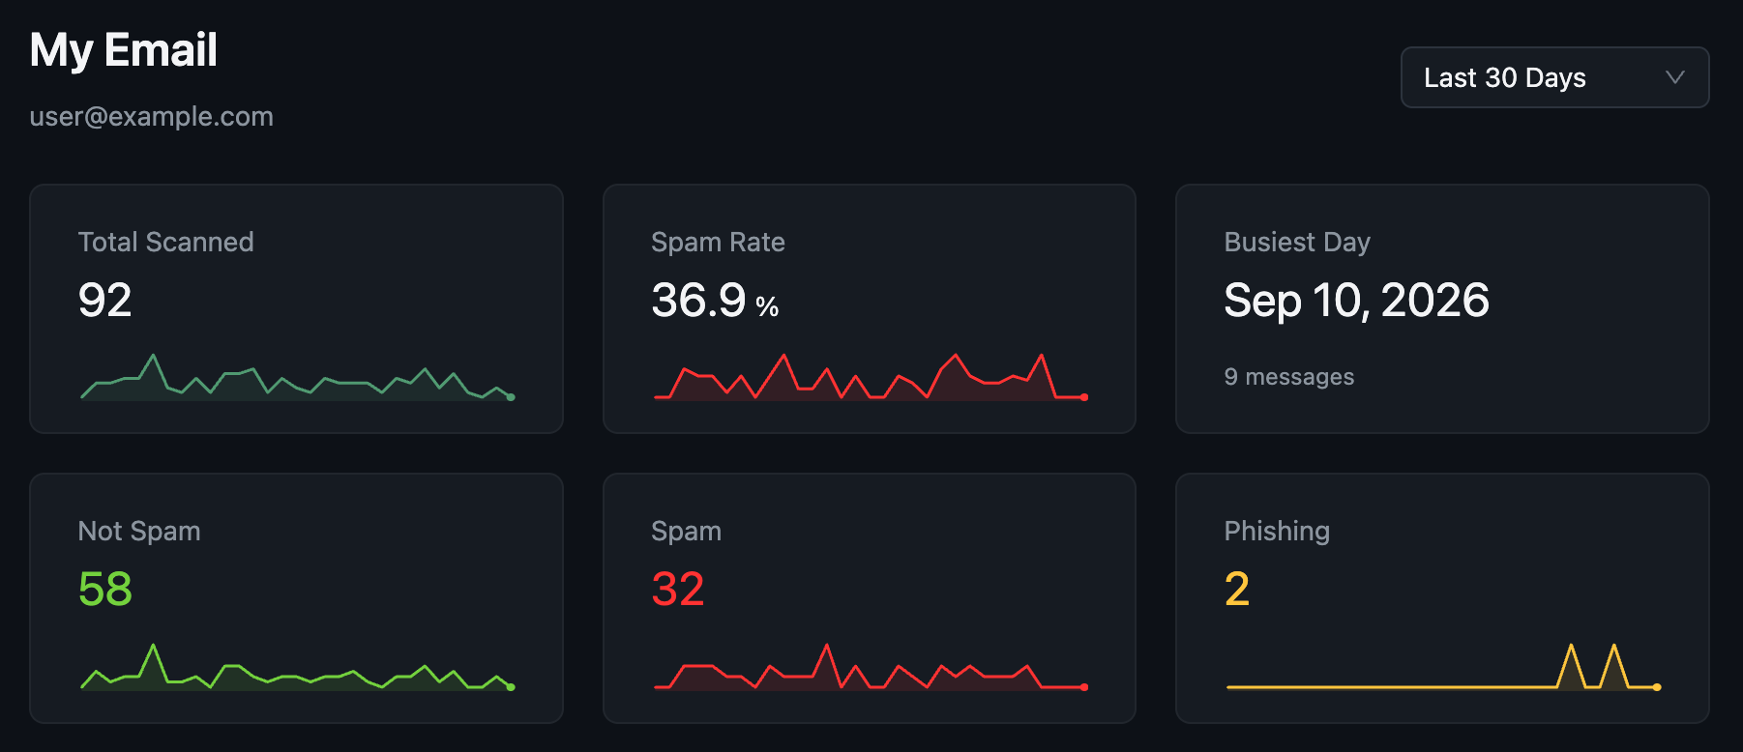
Task: Click the 92 total scanned value
Action: 104,300
